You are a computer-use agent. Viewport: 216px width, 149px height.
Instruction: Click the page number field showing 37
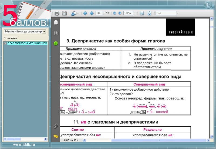click(x=99, y=13)
